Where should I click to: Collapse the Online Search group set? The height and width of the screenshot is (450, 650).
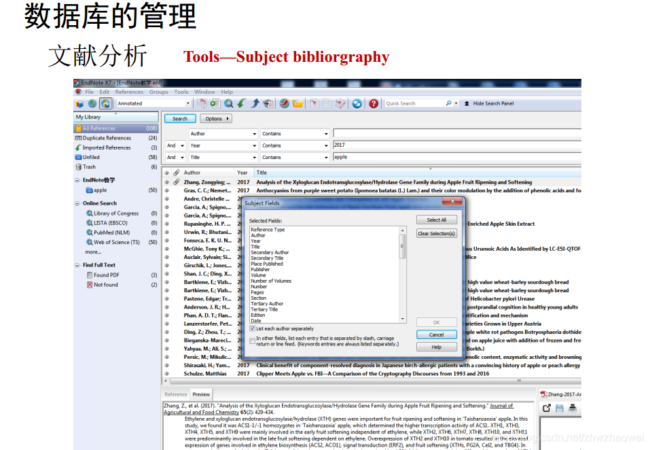coord(77,203)
